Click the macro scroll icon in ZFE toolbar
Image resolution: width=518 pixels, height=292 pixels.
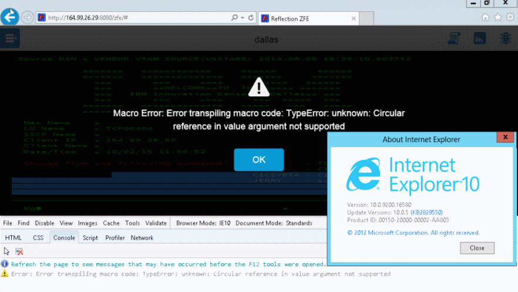[454, 39]
